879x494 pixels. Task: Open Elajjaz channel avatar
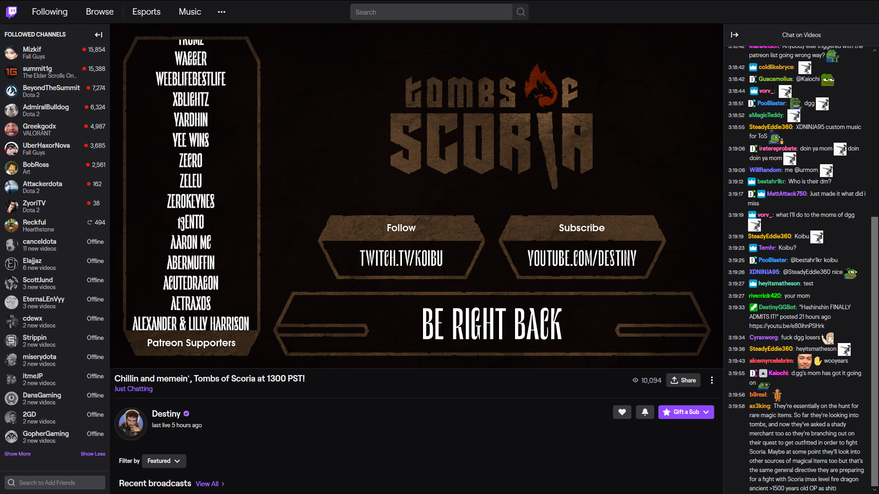click(11, 264)
